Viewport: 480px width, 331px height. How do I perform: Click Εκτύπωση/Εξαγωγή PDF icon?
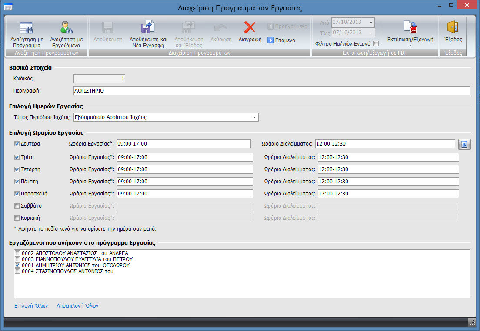pos(410,27)
